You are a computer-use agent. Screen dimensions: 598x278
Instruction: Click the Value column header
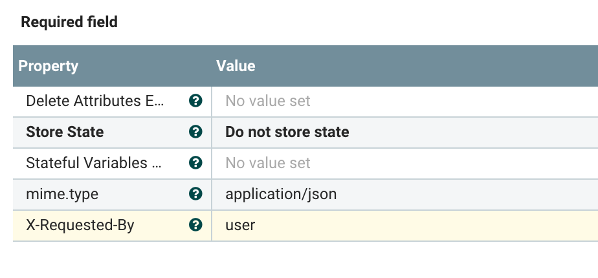point(236,66)
